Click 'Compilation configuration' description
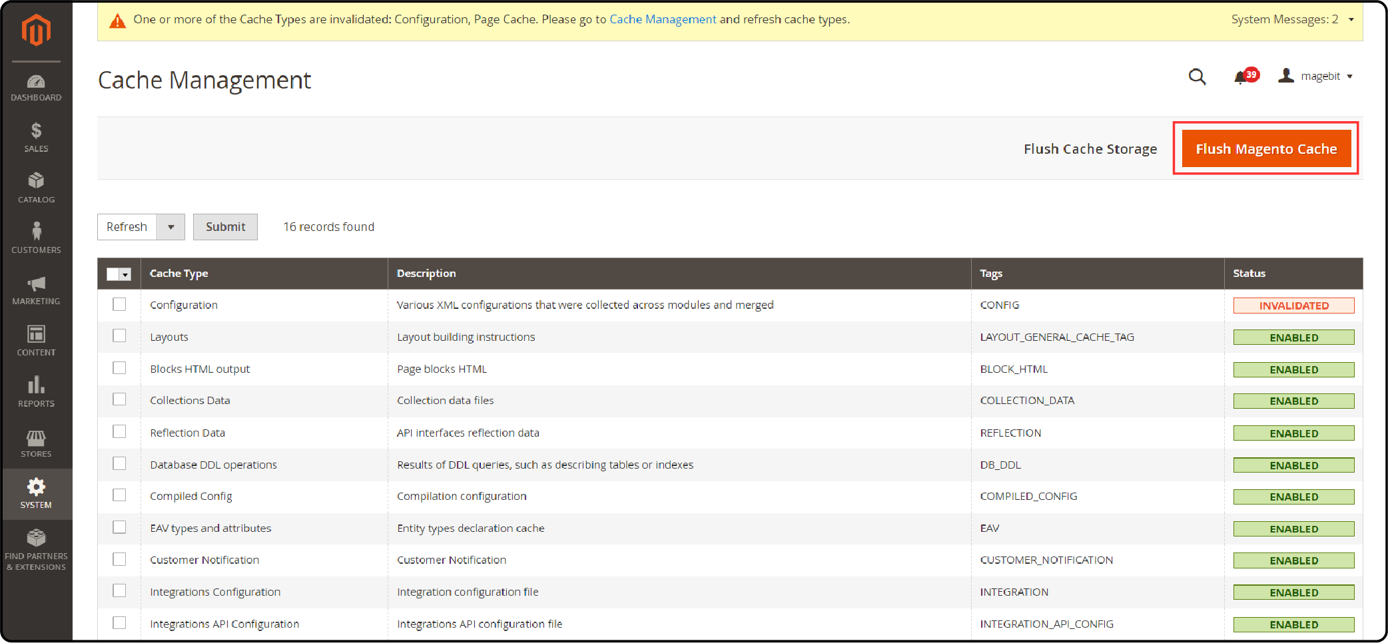The height and width of the screenshot is (643, 1388). [x=462, y=496]
